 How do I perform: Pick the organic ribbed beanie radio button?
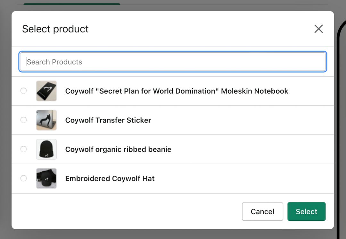point(23,149)
